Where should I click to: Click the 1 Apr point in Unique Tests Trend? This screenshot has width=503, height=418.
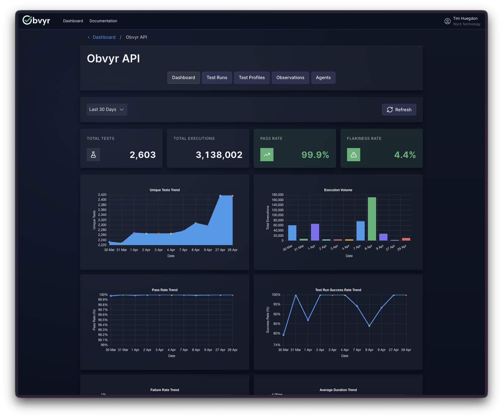(x=134, y=233)
